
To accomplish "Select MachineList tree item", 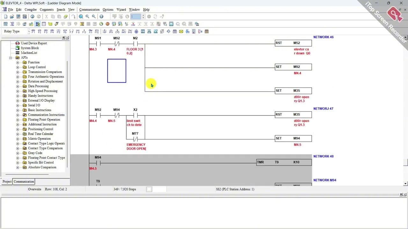I will pos(29,53).
